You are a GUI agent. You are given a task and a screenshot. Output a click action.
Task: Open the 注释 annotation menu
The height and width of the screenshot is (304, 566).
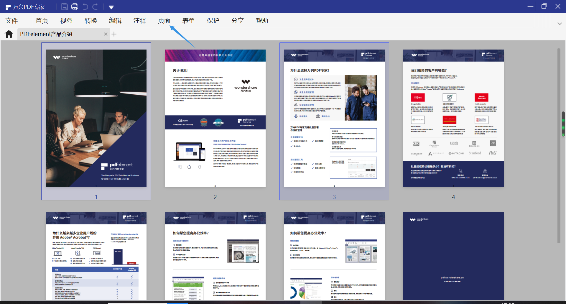point(139,20)
